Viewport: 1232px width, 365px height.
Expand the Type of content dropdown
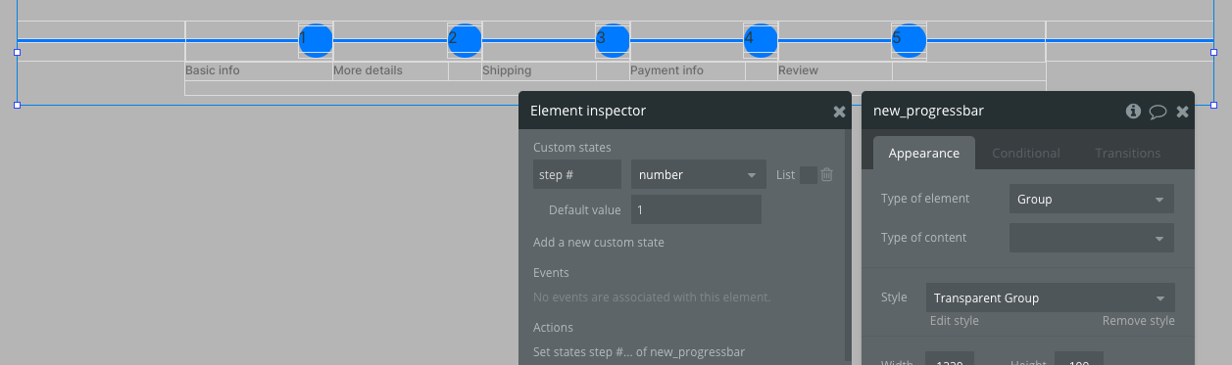(1091, 238)
